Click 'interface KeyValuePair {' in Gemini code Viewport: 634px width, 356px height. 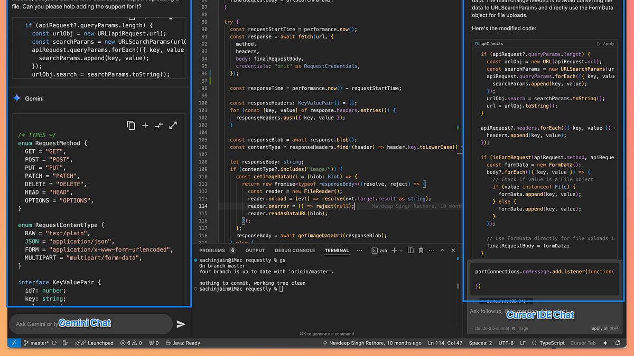tap(60, 282)
